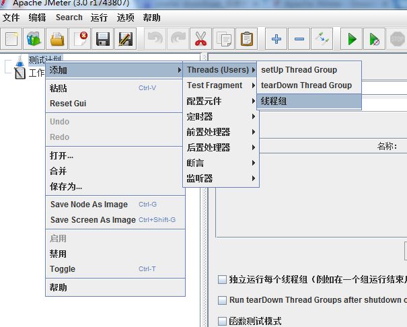Select the Test Plan flask icon
This screenshot has height=327, width=407.
point(20,61)
